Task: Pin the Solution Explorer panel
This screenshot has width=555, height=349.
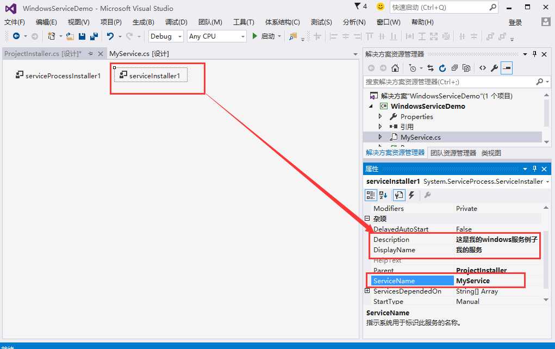Action: pos(534,54)
